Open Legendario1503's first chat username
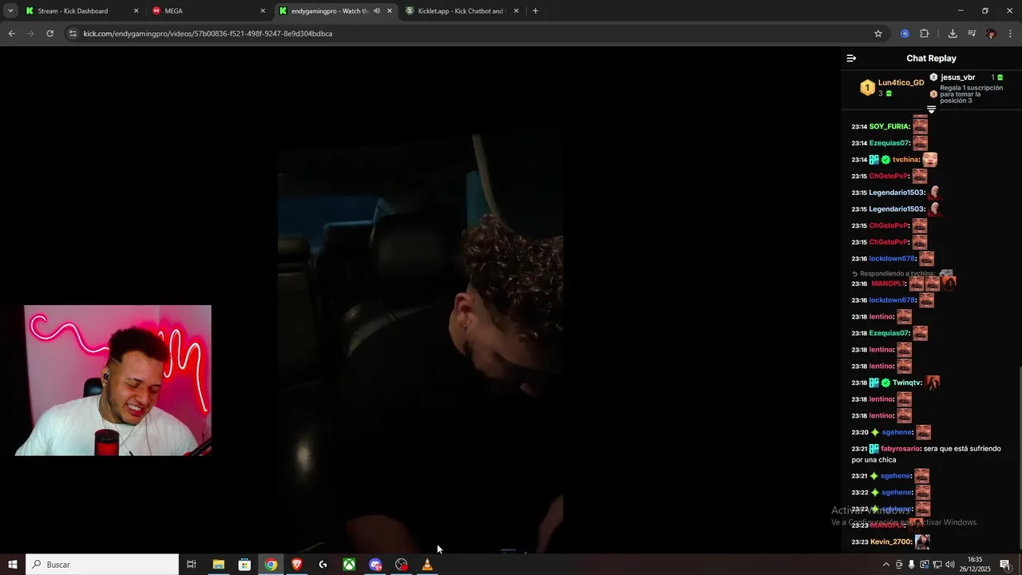Viewport: 1022px width, 575px height. 896,192
